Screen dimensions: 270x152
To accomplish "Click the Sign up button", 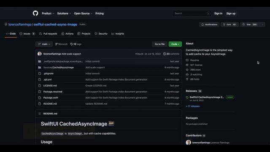I will pos(231,14).
